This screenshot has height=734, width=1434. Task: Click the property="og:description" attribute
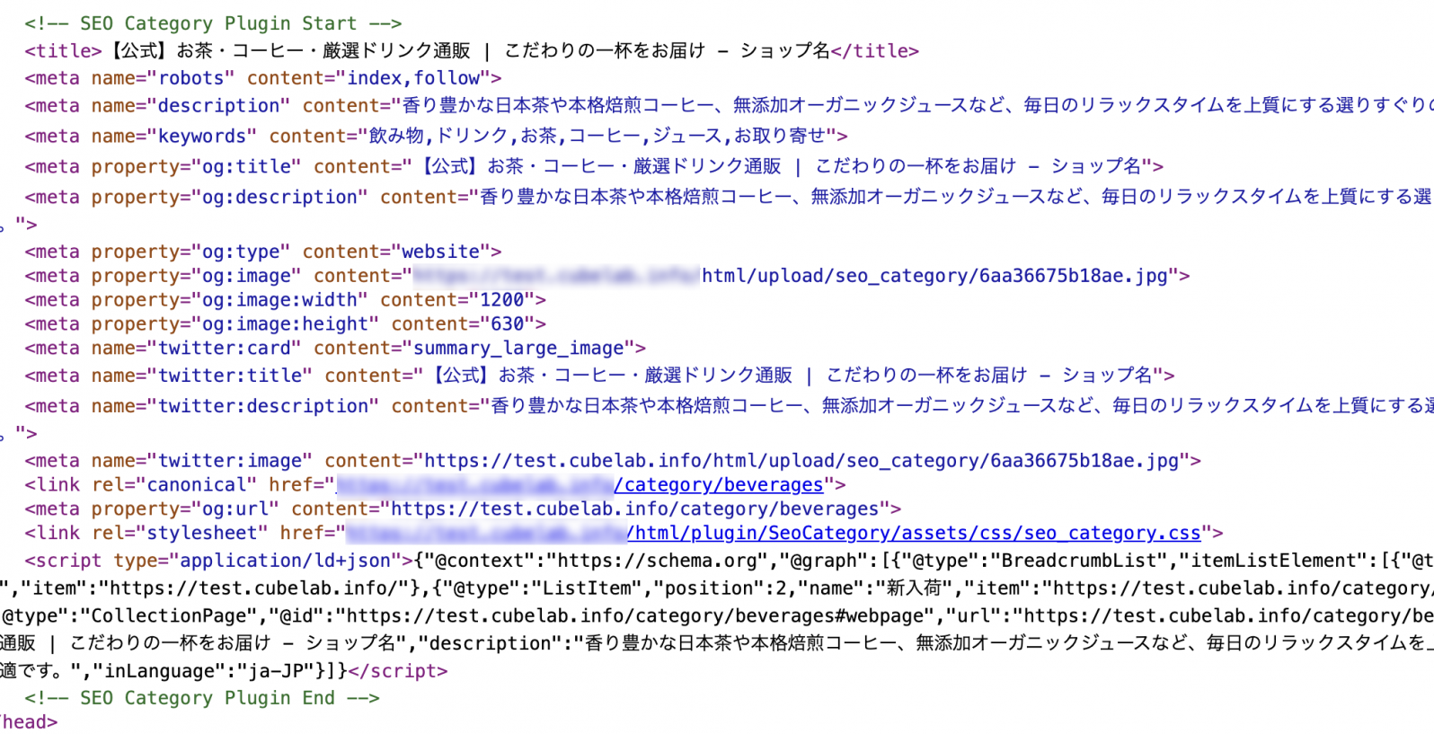click(229, 198)
